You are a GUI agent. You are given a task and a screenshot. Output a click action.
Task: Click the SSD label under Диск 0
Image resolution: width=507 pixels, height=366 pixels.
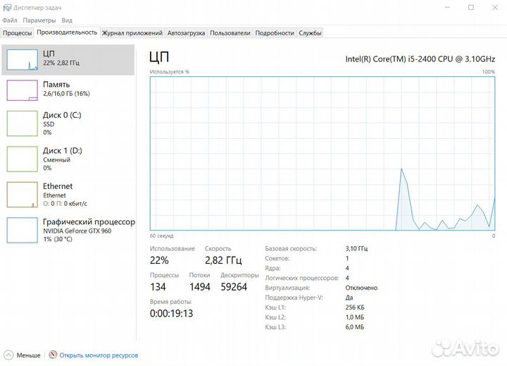tap(49, 124)
